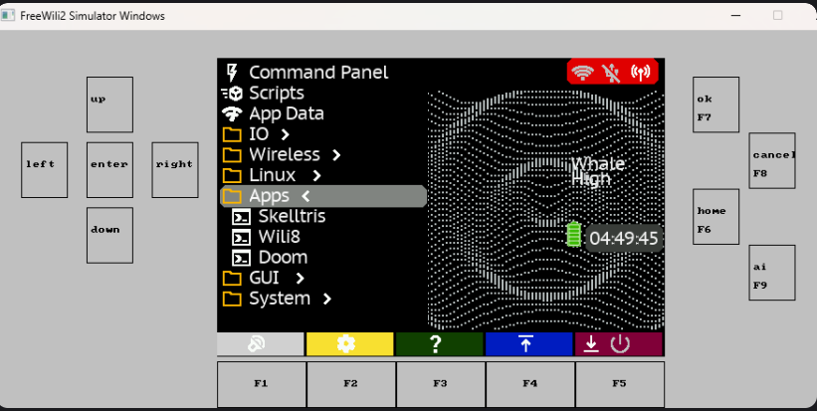Click the yellow settings gear soft key
Screen dimensions: 817x411
pos(349,344)
